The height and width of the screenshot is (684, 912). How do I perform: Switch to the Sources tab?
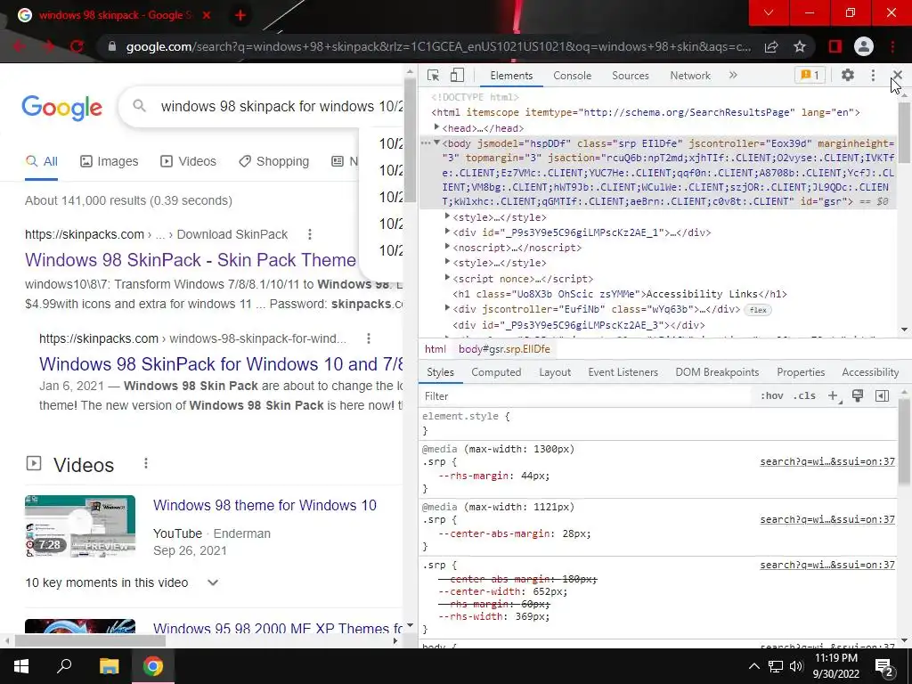630,76
